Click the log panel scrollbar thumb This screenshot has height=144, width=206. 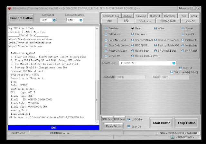[x=97, y=100]
